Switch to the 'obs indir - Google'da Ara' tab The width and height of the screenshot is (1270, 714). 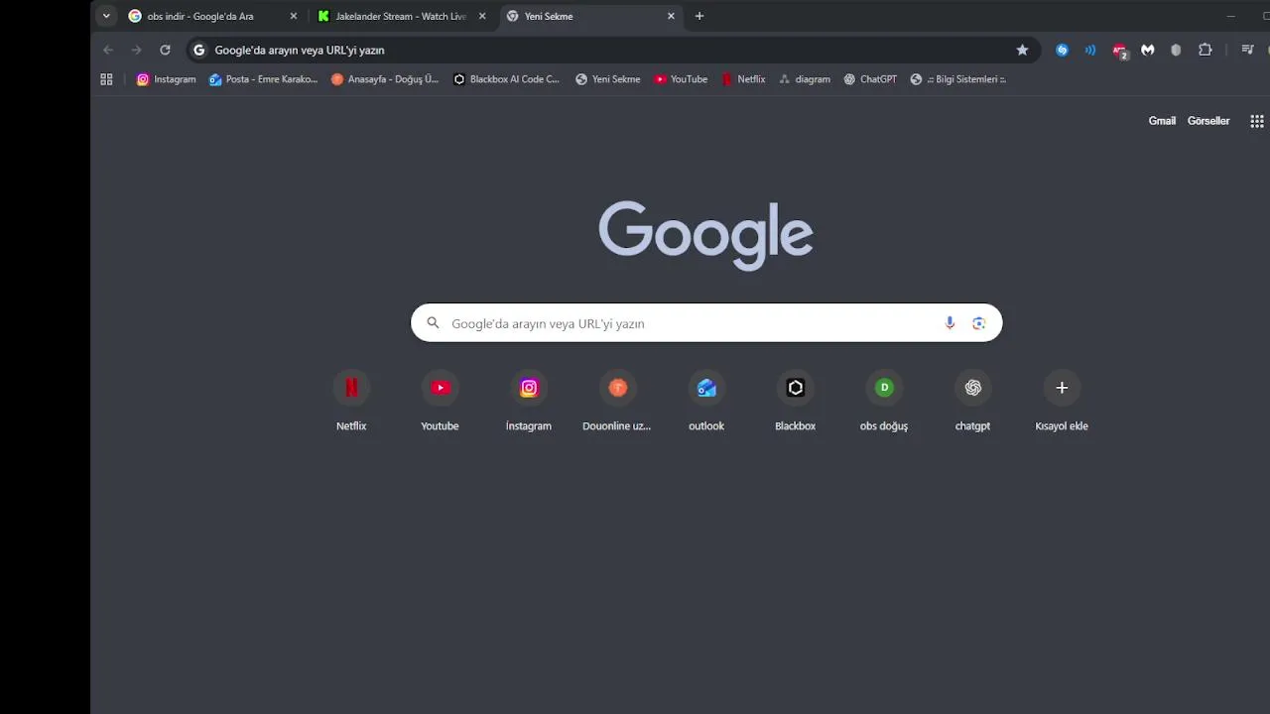pyautogui.click(x=210, y=16)
